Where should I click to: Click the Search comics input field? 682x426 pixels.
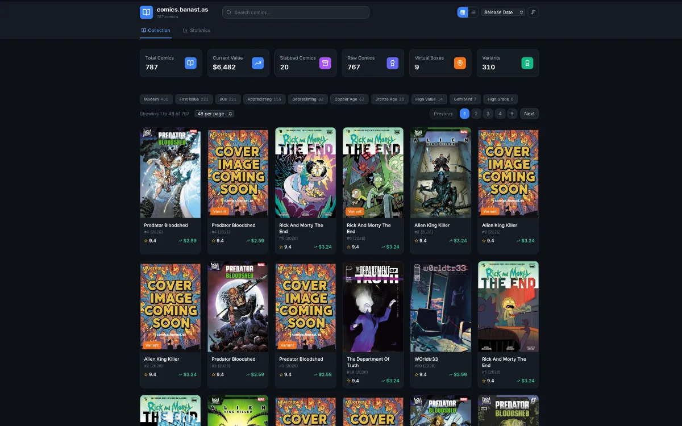coord(296,12)
